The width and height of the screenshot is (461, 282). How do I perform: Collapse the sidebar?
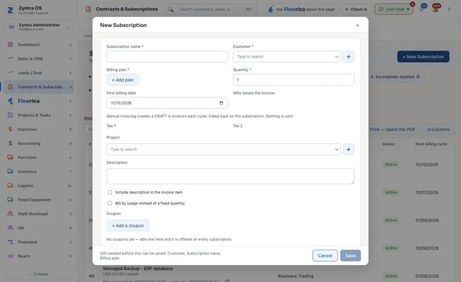point(39,274)
